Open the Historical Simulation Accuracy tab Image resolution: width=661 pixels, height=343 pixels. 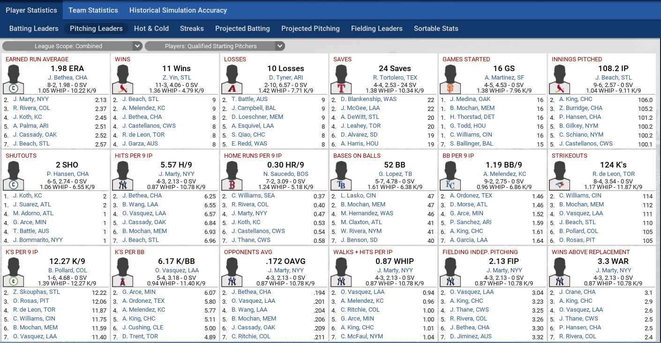click(178, 10)
